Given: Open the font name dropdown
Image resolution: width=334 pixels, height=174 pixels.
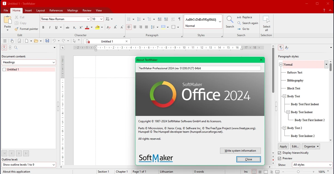Looking at the screenshot, I should tap(89, 19).
